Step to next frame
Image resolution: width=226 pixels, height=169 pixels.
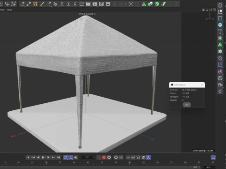click(48, 157)
